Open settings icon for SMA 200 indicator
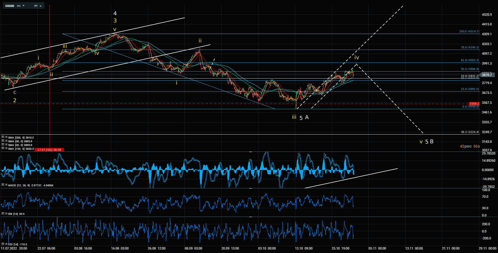Viewport: 498px width, 253px height. 3,137
